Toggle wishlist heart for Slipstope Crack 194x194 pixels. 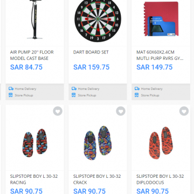coord(121,111)
